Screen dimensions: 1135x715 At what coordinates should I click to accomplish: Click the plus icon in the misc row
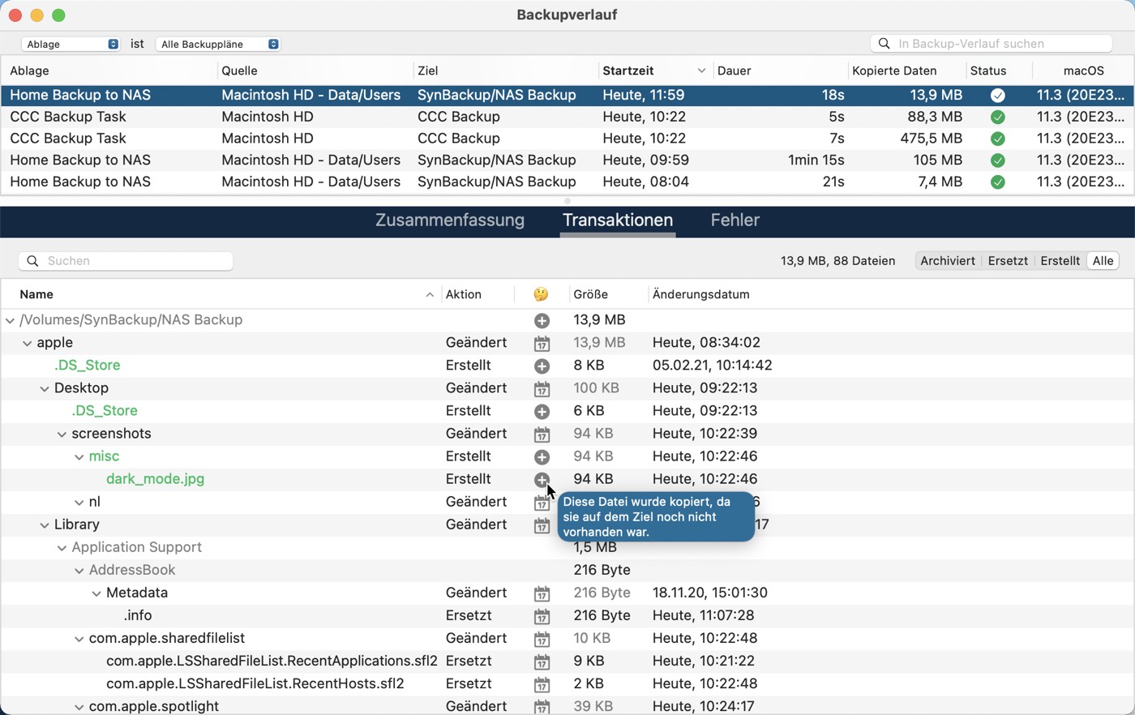(x=542, y=456)
